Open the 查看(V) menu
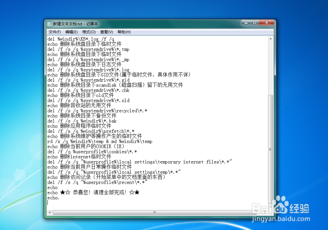The height and width of the screenshot is (230, 328). click(x=107, y=32)
